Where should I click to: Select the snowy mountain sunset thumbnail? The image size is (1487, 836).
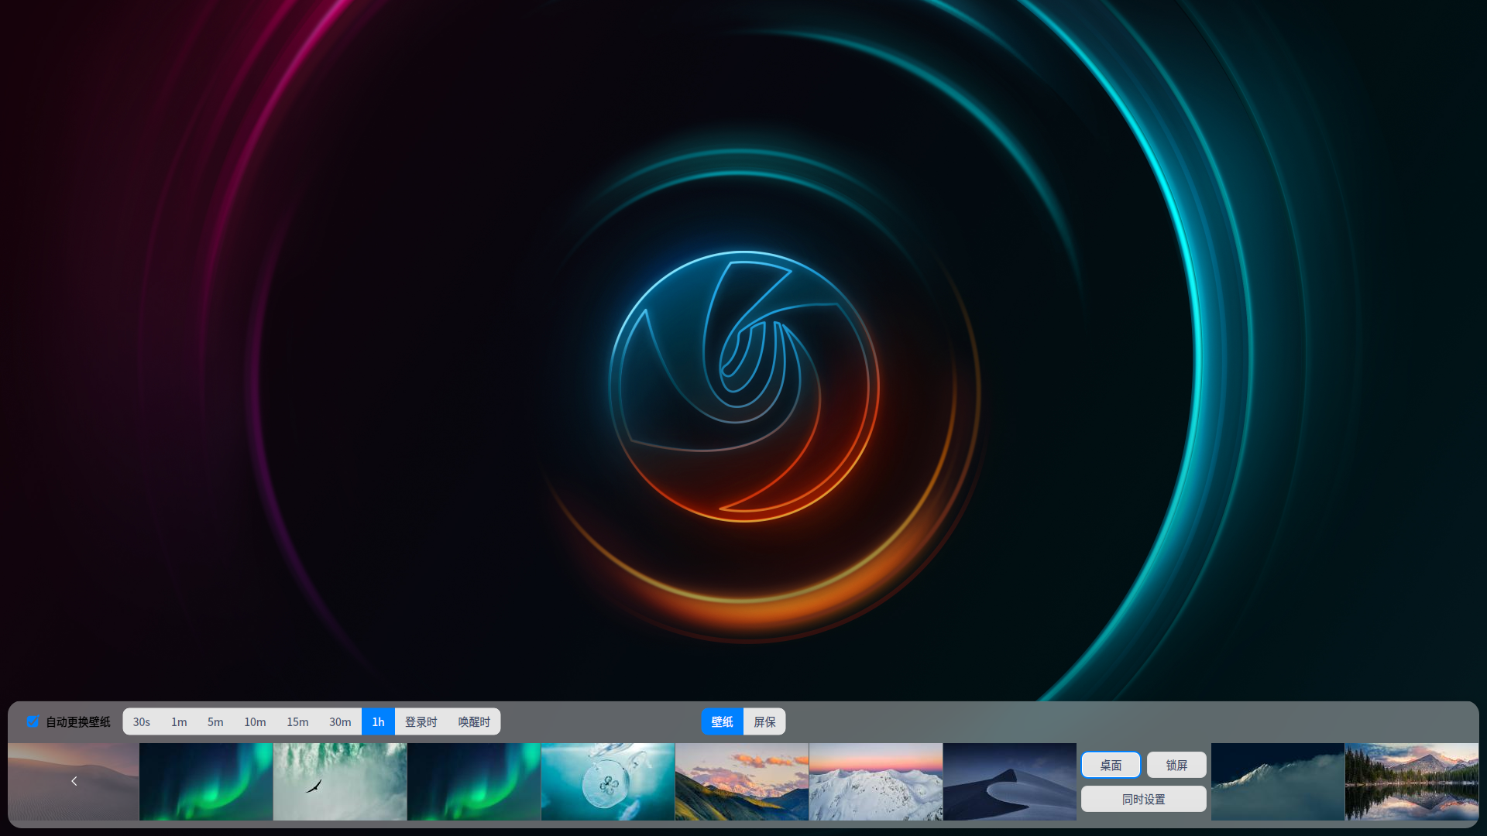(x=876, y=782)
